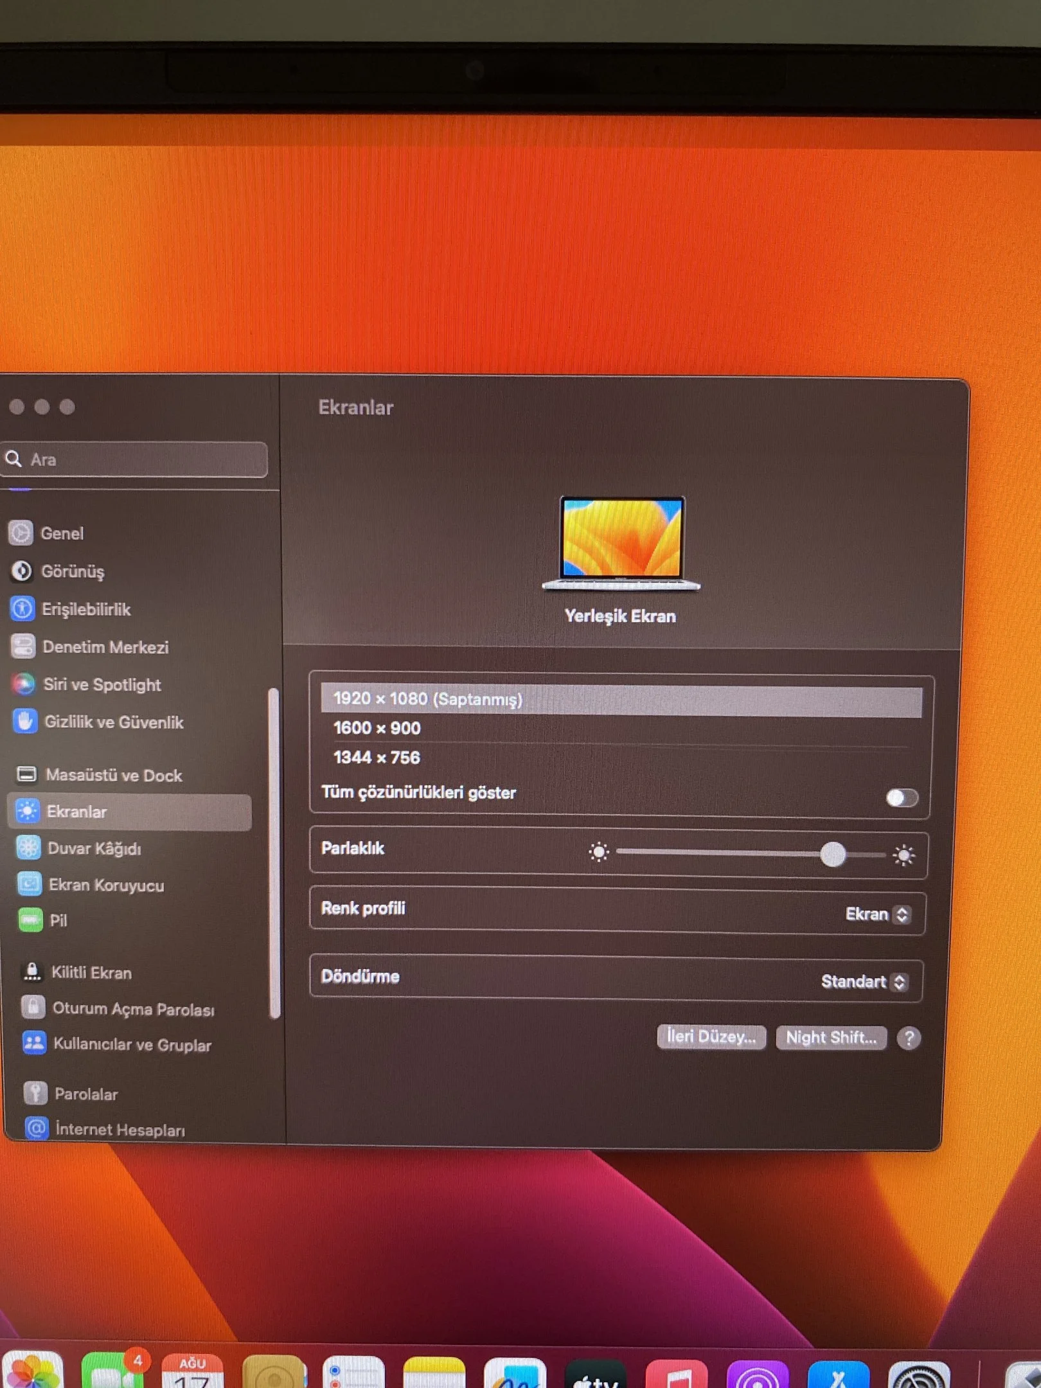Open Pil settings in sidebar
Image resolution: width=1041 pixels, height=1388 pixels.
pyautogui.click(x=58, y=921)
